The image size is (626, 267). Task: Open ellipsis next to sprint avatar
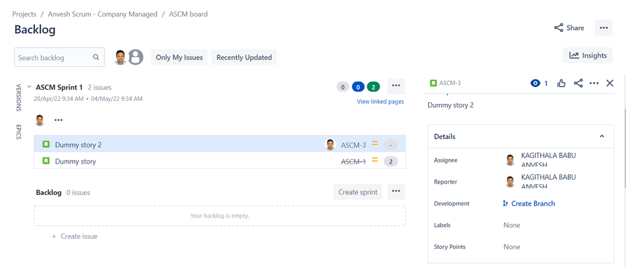click(58, 120)
